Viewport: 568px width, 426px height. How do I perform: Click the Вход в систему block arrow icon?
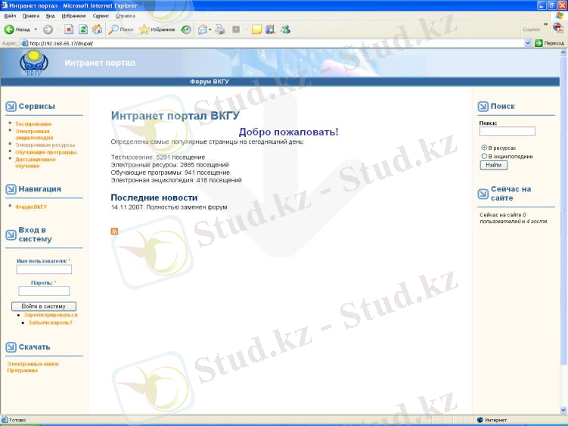tap(11, 235)
